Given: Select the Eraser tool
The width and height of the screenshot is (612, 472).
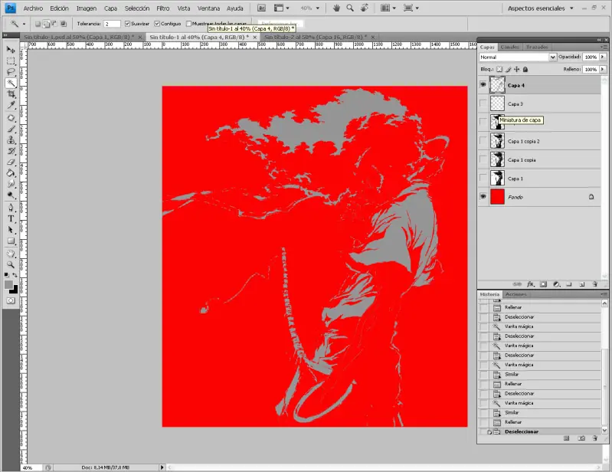Looking at the screenshot, I should tap(11, 162).
